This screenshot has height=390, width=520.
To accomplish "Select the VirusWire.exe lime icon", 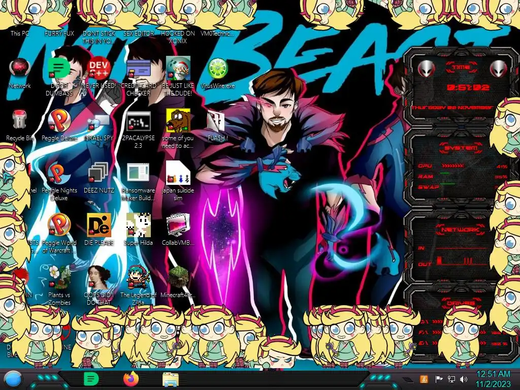I will point(217,69).
